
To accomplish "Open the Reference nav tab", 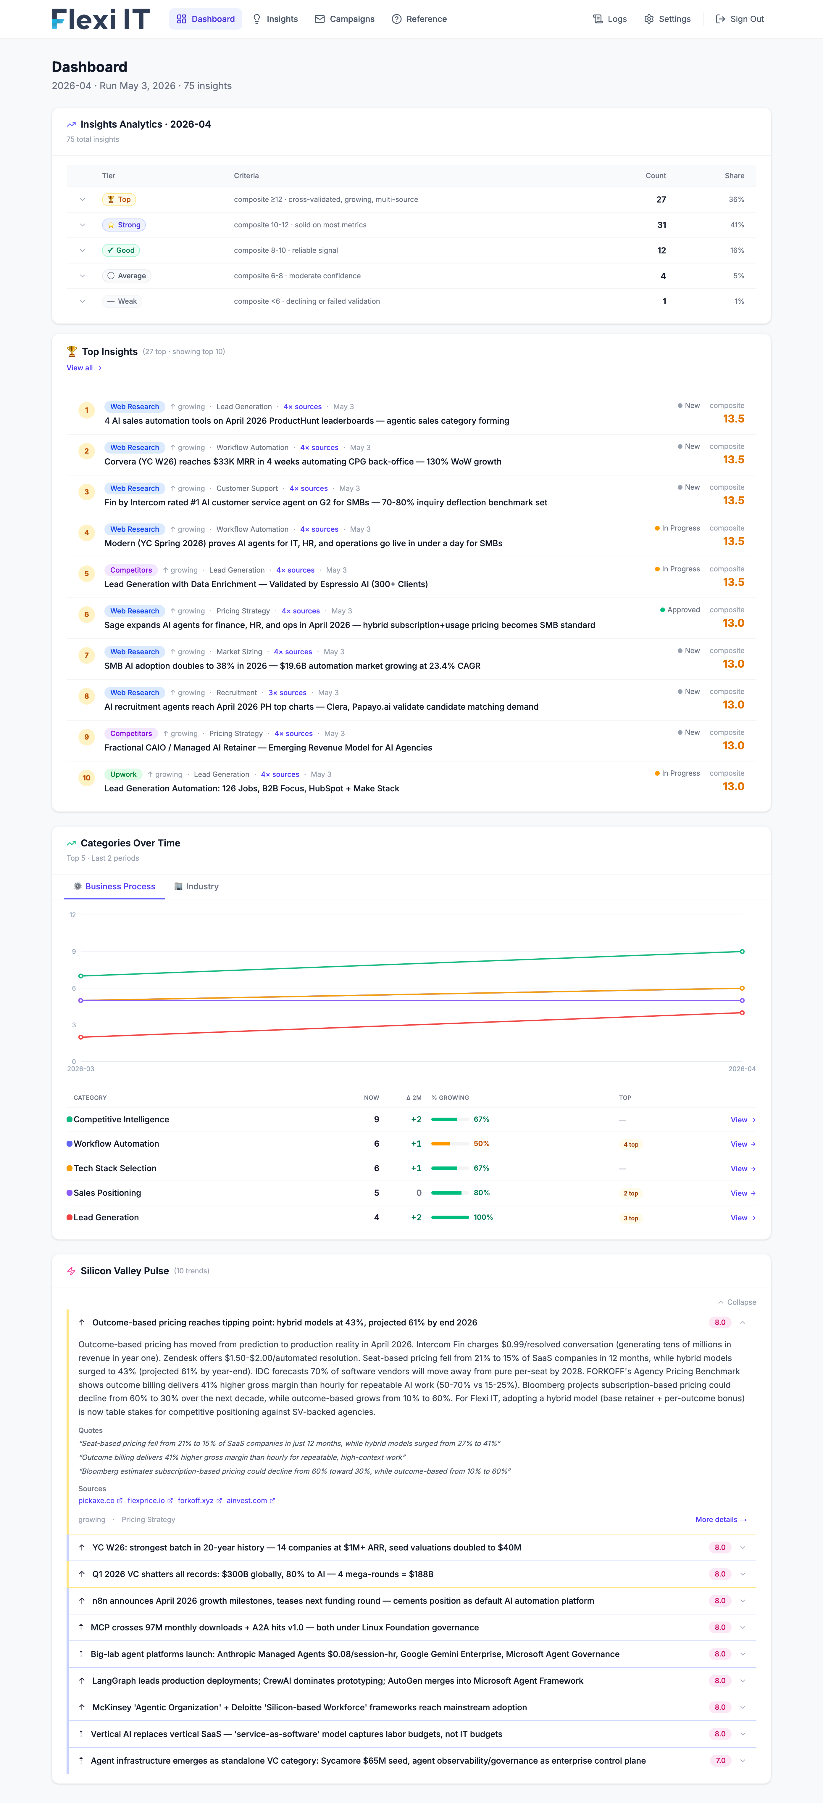I will pos(419,19).
